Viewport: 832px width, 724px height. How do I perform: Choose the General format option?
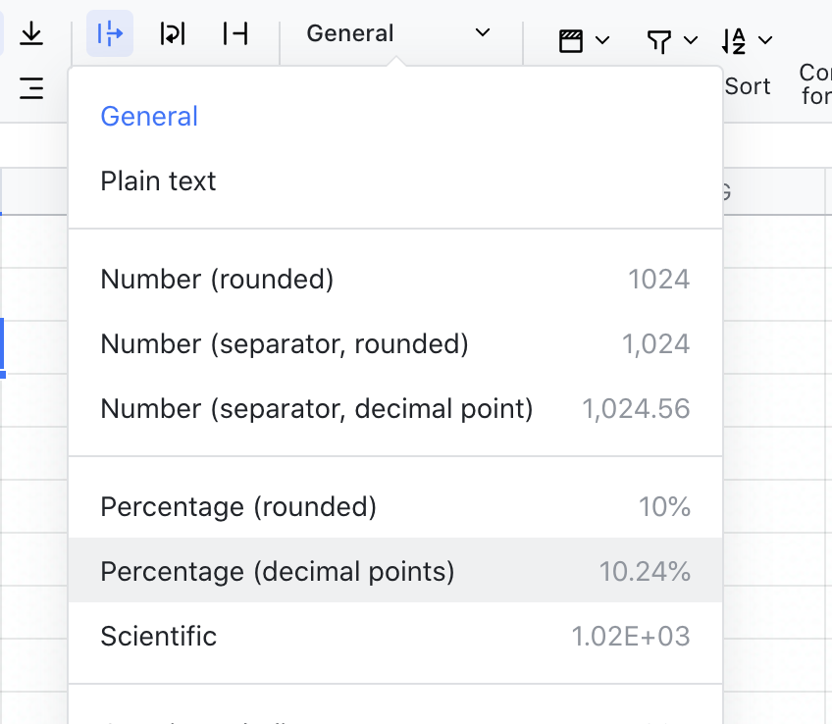point(149,117)
